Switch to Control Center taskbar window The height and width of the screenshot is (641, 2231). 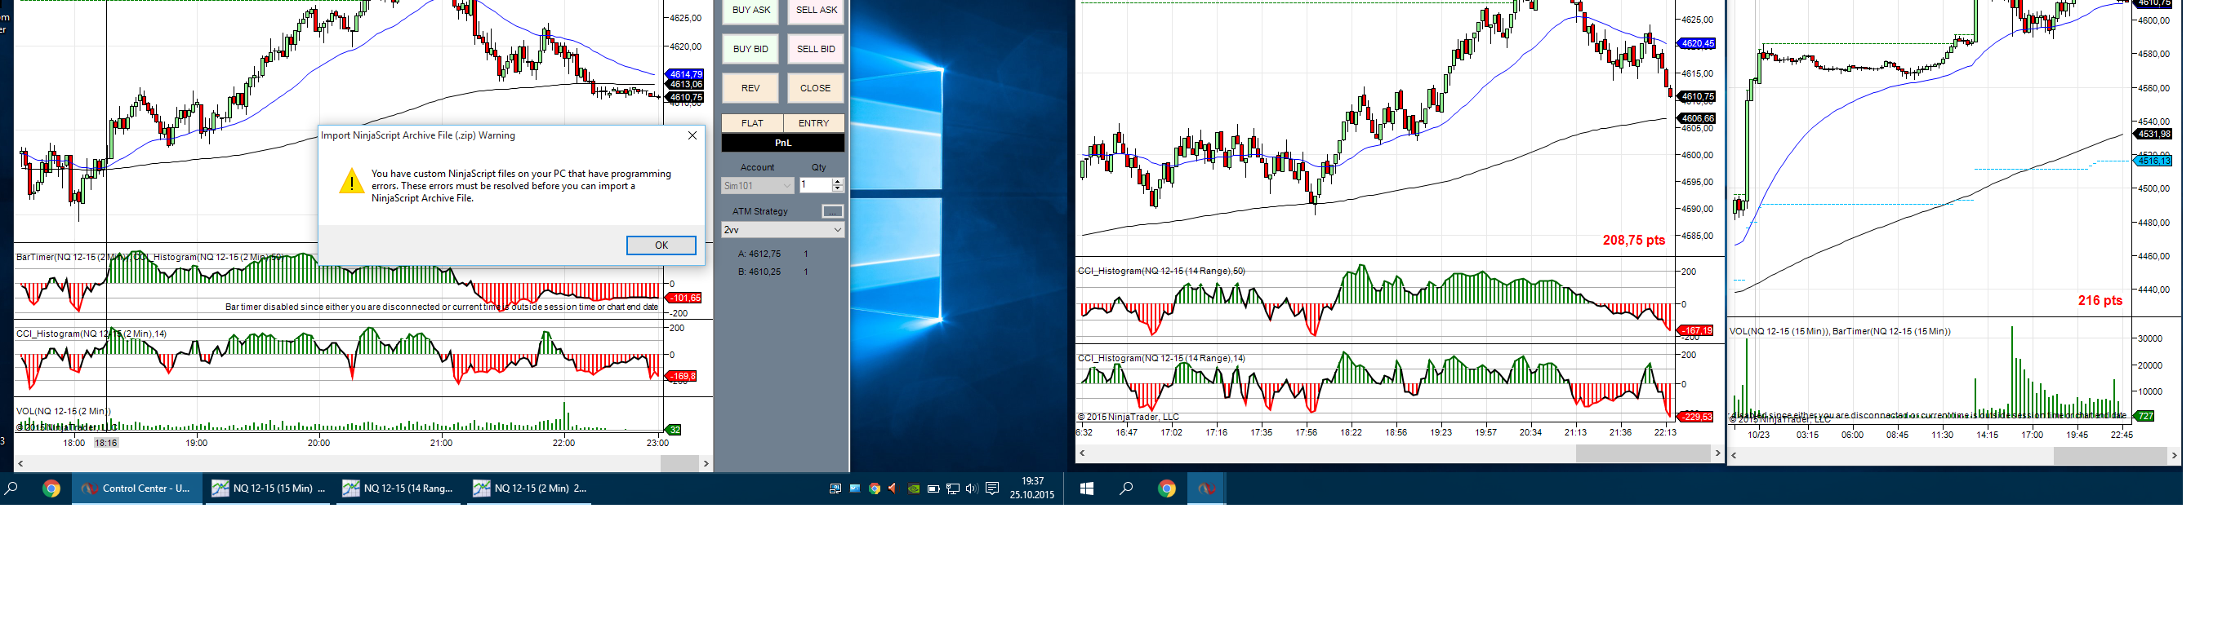click(137, 488)
